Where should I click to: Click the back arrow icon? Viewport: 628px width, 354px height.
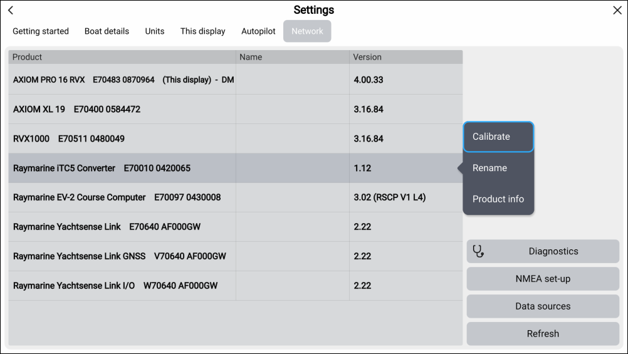click(x=11, y=11)
